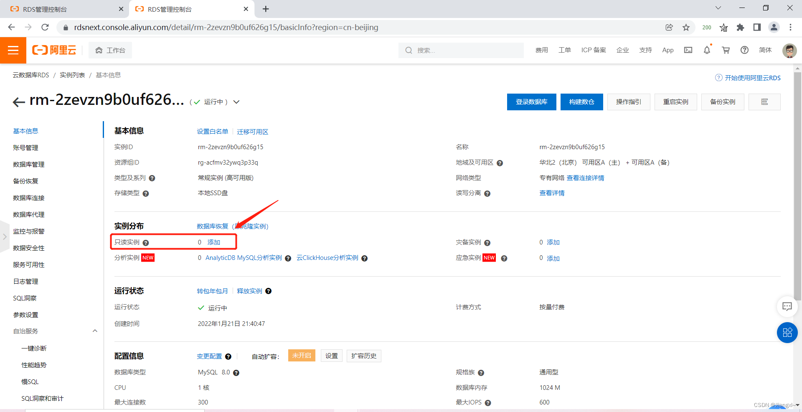The width and height of the screenshot is (802, 412).
Task: Open 账号管理 in the sidebar
Action: click(x=25, y=148)
